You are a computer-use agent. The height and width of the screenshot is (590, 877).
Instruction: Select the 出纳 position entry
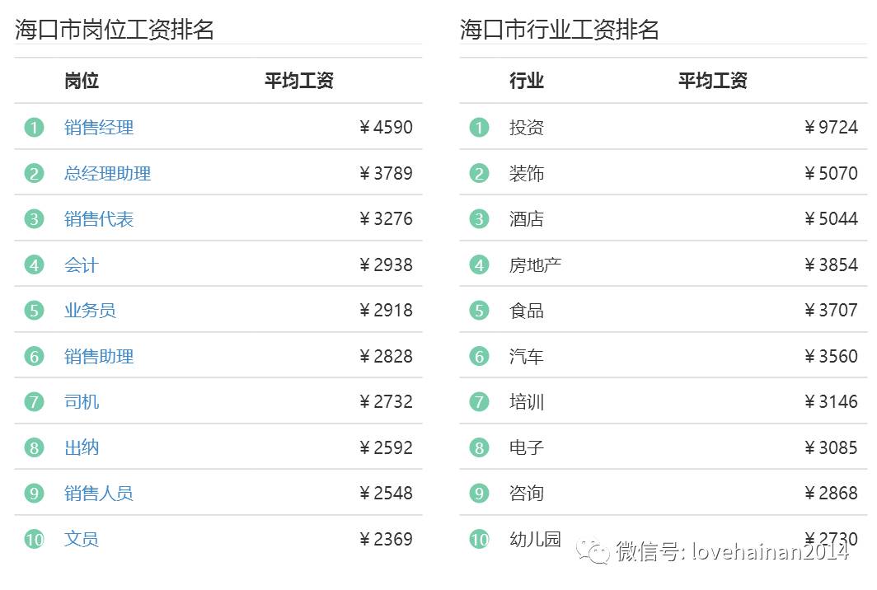81,447
